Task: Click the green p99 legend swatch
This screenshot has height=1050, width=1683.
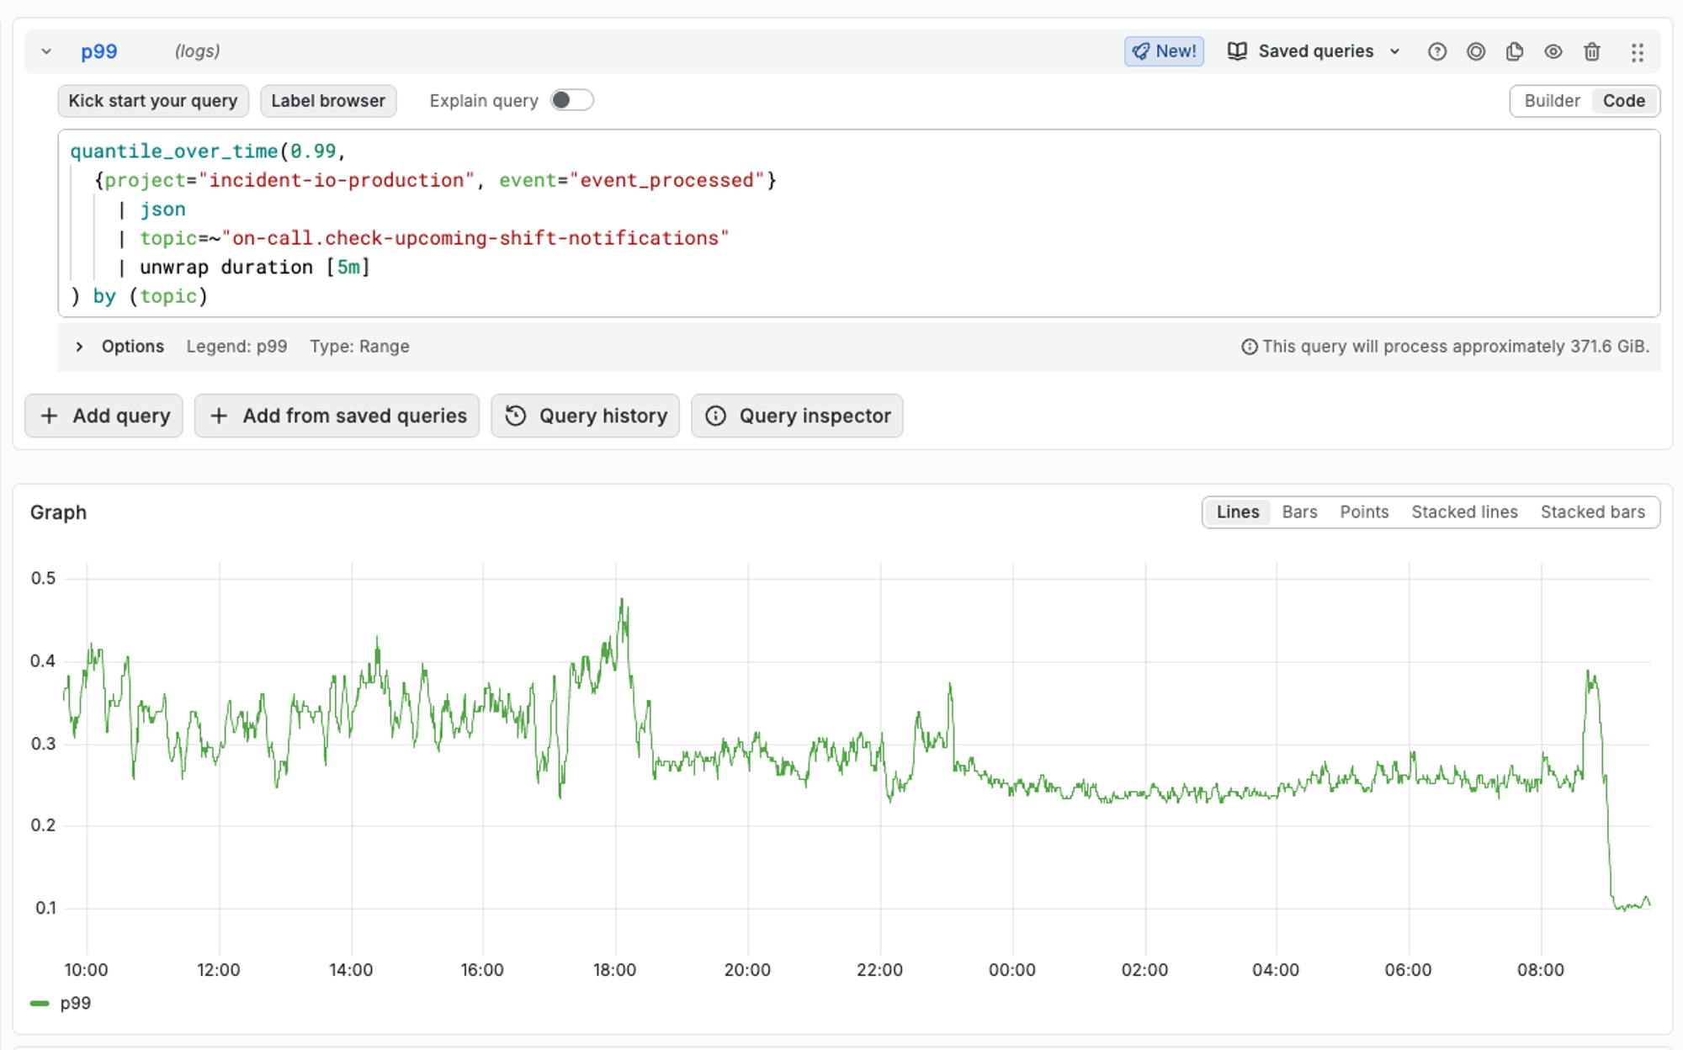Action: pos(40,1003)
